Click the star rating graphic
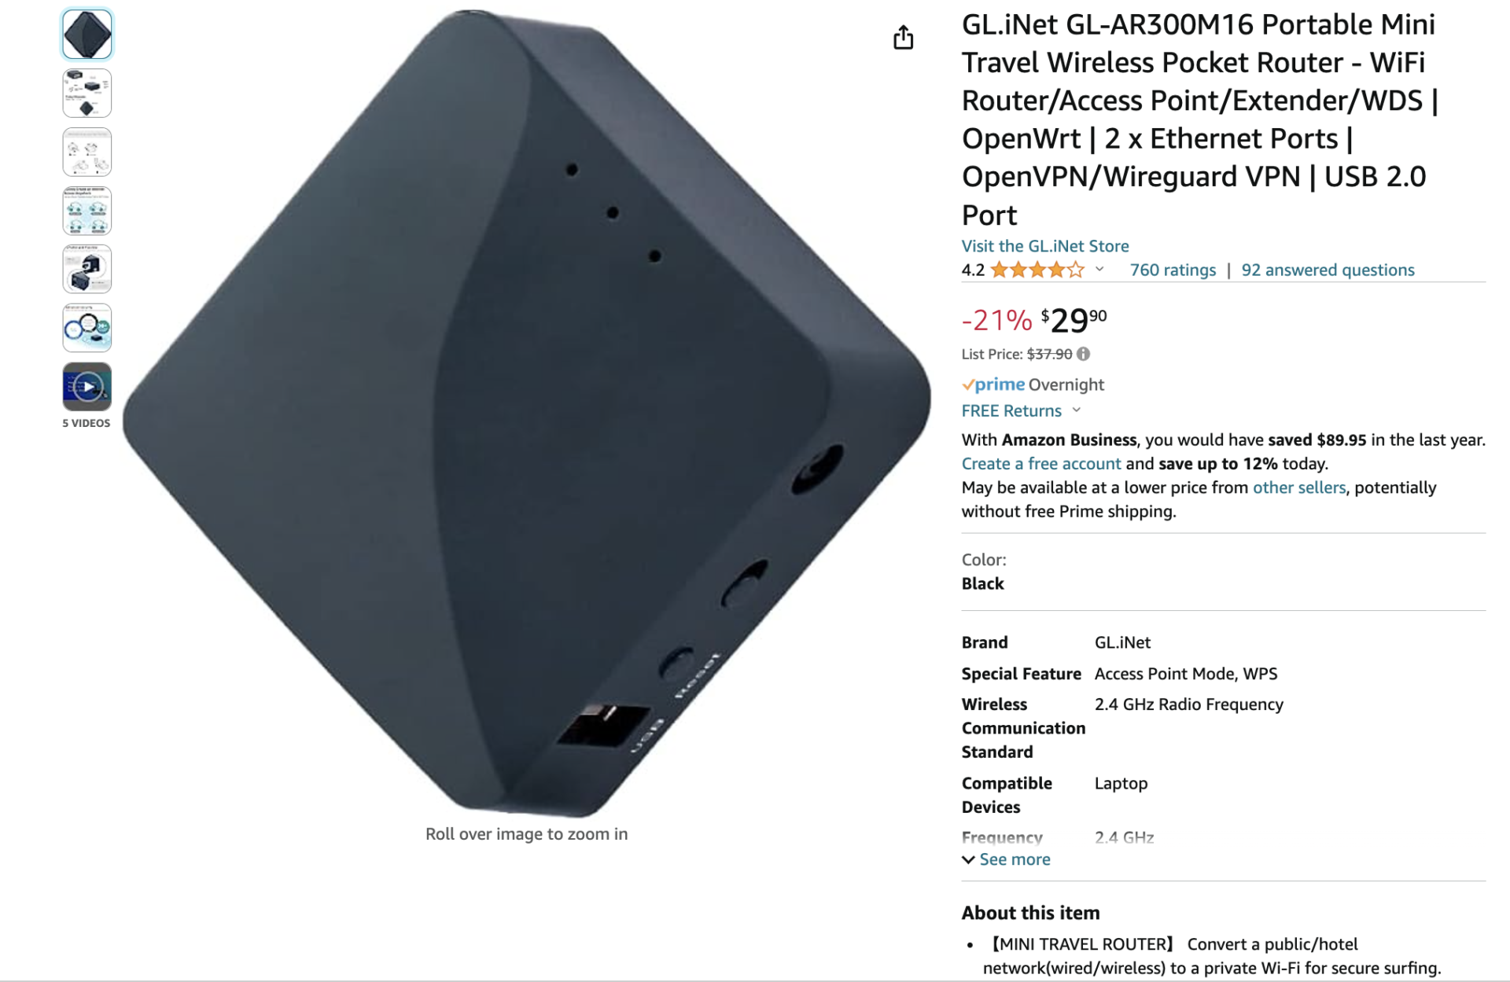 1037,270
